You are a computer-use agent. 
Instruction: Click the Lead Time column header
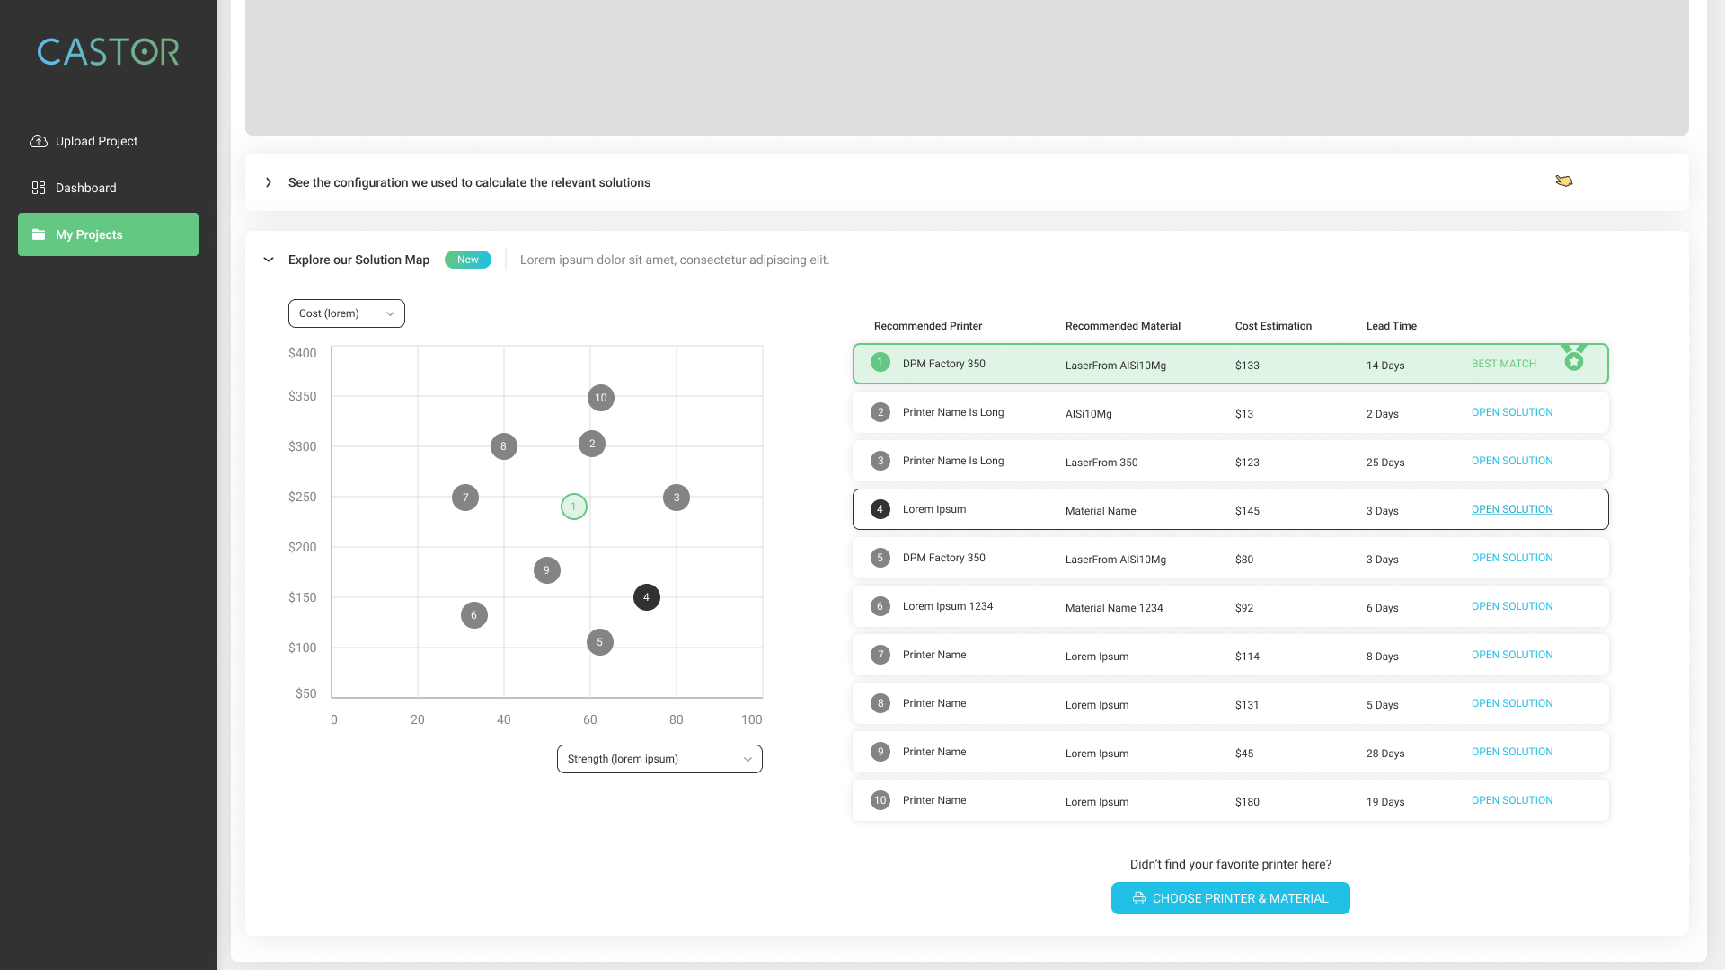pos(1392,326)
